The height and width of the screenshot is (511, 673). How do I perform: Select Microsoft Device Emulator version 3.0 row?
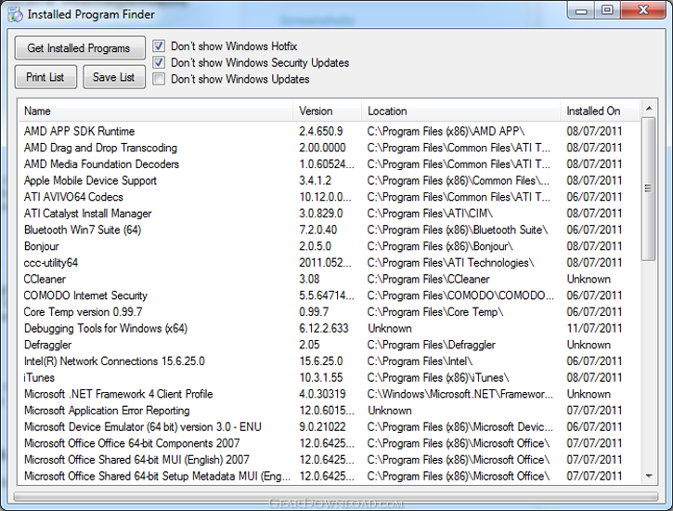[330, 426]
